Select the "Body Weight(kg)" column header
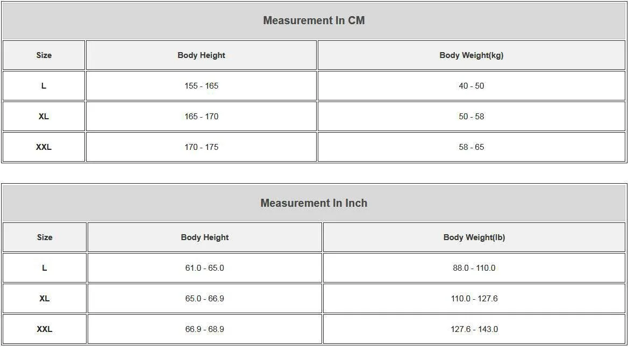The width and height of the screenshot is (628, 347). (x=472, y=55)
